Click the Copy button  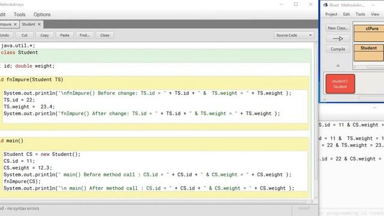(44, 35)
